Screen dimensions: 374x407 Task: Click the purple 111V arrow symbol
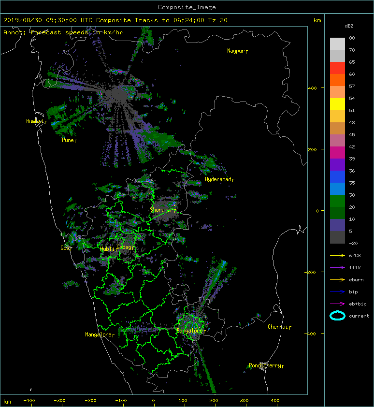pos(337,268)
